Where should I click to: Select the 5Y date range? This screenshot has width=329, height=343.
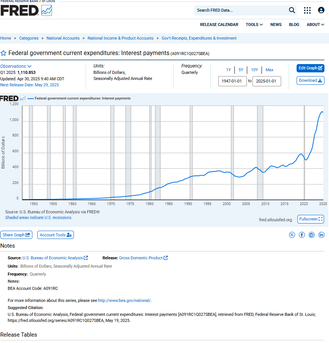click(241, 70)
